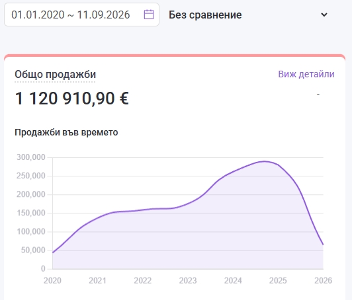This screenshot has height=300, width=352.
Task: Click the 2022 label on chart axis
Action: coord(142,280)
